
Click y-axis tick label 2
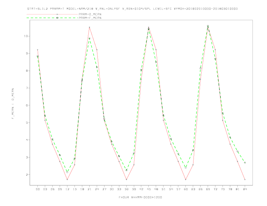(27, 175)
